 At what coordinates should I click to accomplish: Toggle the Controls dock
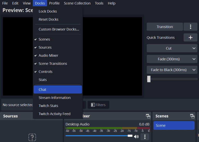tap(58, 72)
